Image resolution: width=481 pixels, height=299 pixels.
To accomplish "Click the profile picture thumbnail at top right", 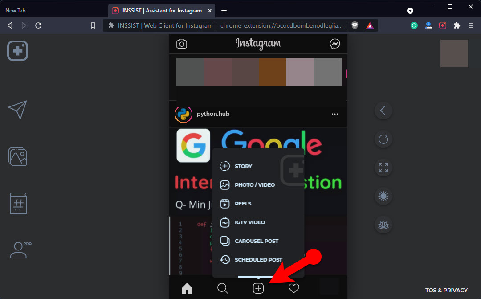I will coord(454,53).
